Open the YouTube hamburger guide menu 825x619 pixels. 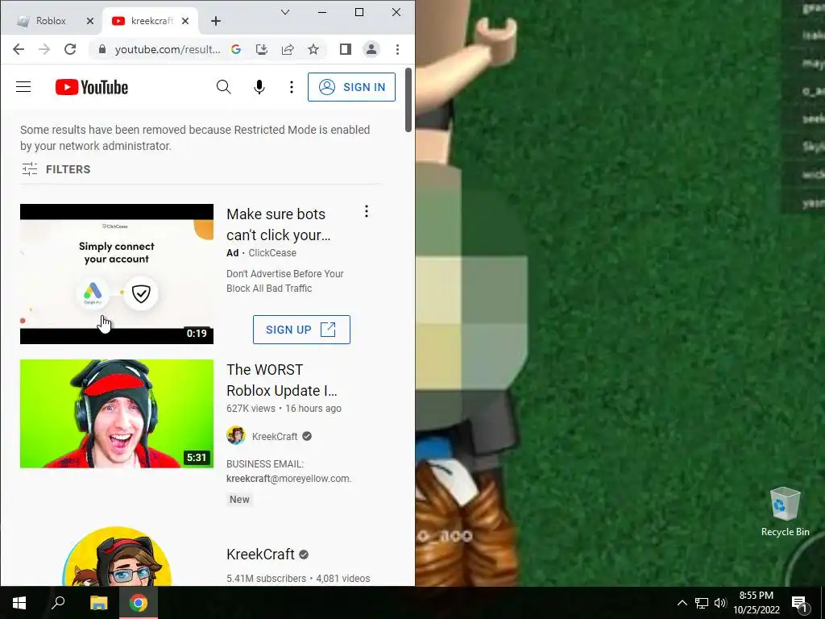click(x=23, y=87)
